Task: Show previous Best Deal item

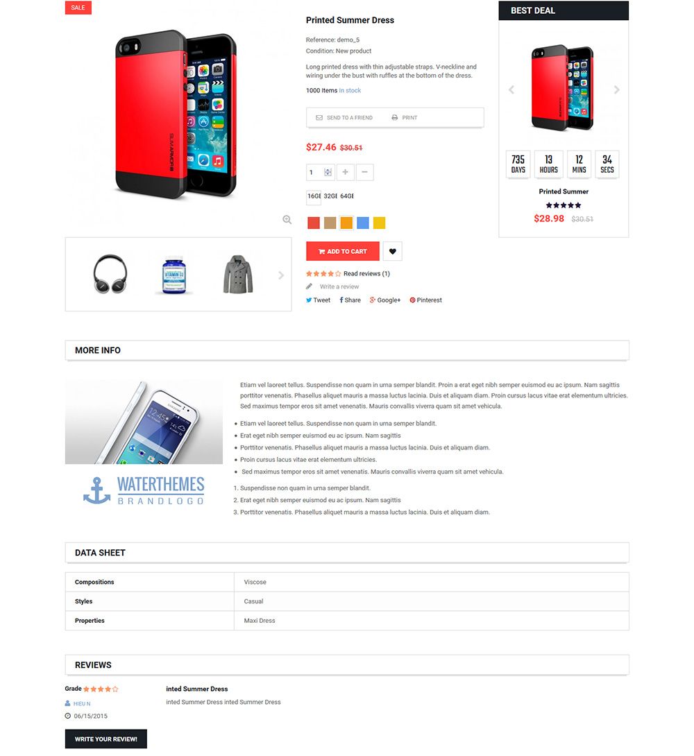Action: pos(511,89)
